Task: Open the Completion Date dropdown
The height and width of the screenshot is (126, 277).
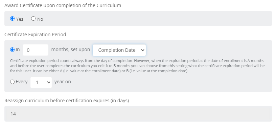Action: click(x=119, y=50)
